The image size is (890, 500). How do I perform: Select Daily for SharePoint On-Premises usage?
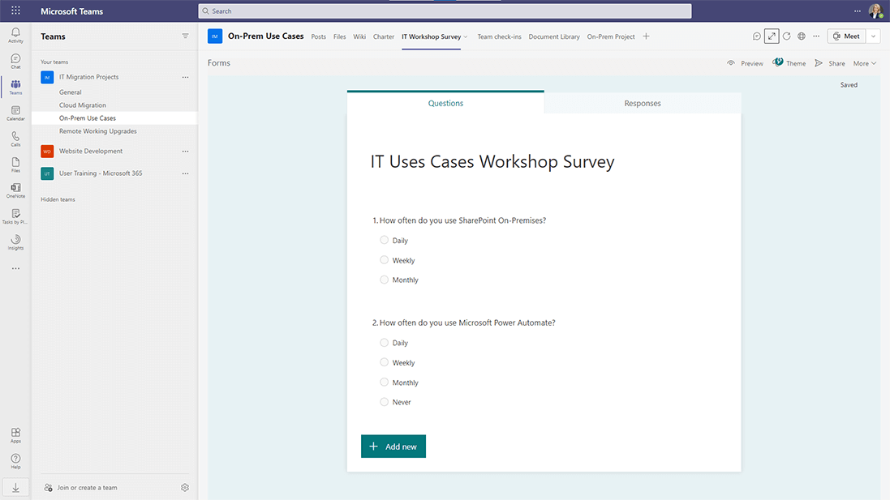[384, 240]
